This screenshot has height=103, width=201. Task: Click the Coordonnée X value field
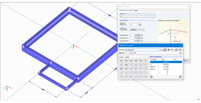(x=134, y=35)
